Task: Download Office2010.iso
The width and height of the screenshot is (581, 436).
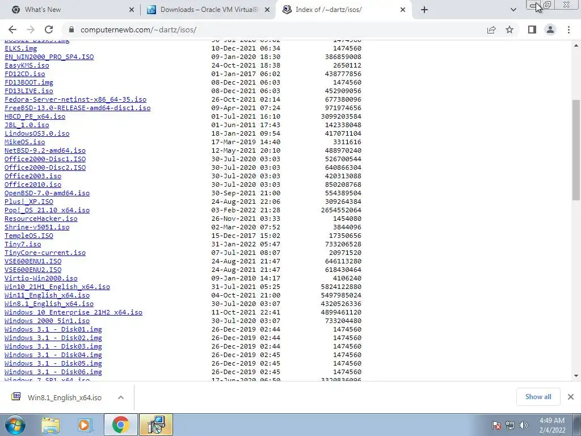Action: (x=33, y=185)
